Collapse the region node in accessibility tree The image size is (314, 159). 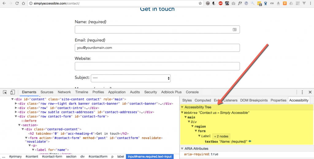tap(193, 127)
